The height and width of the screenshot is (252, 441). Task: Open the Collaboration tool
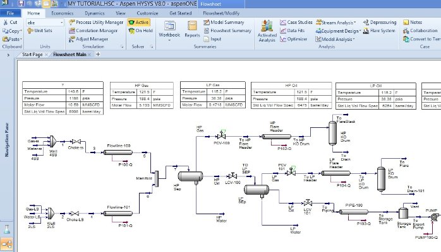[420, 30]
